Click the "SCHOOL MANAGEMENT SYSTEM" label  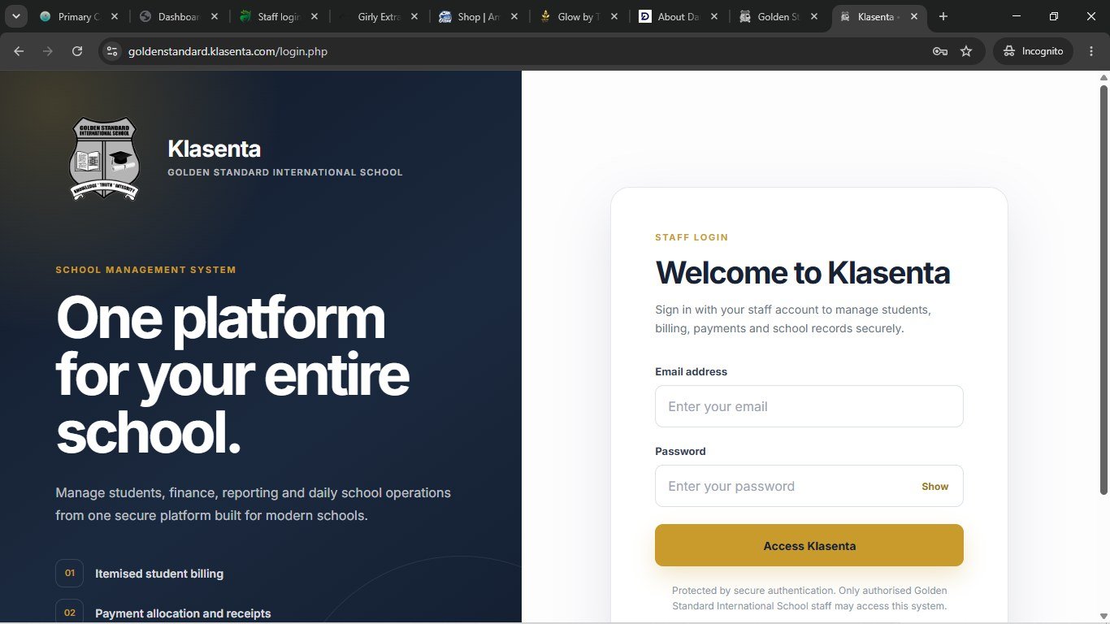tap(145, 270)
